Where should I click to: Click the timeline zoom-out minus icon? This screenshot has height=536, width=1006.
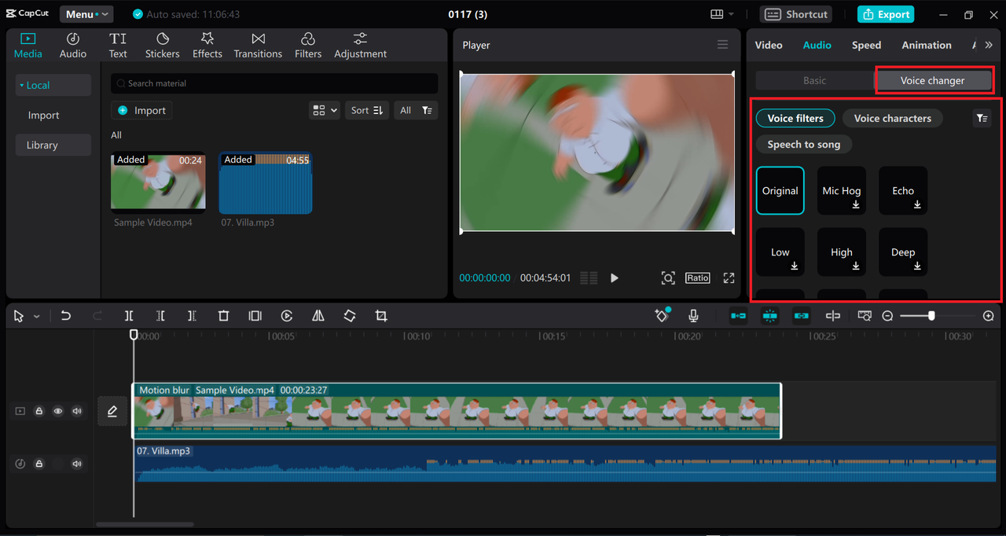point(887,316)
